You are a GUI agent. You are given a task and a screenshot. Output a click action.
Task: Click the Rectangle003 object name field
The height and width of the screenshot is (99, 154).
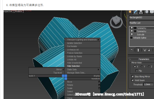[142, 17]
